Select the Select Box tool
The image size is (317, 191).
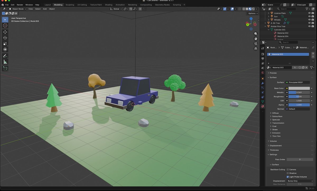pos(5,19)
